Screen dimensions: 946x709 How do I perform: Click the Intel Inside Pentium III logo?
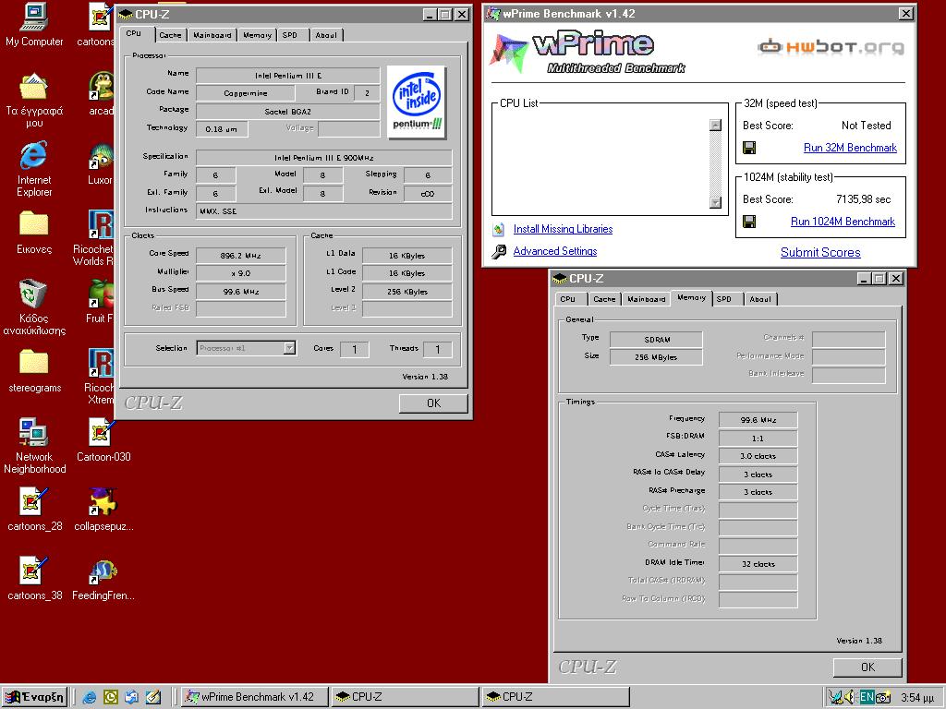(417, 102)
